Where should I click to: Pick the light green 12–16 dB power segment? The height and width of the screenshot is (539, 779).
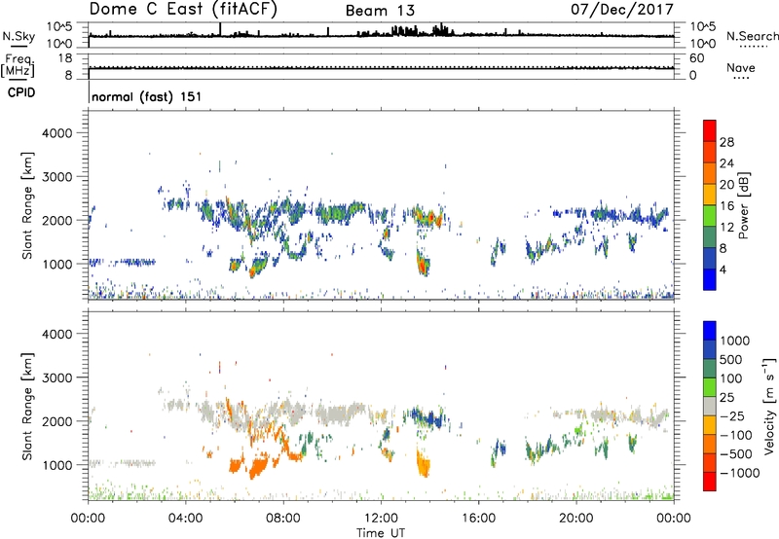tap(710, 216)
